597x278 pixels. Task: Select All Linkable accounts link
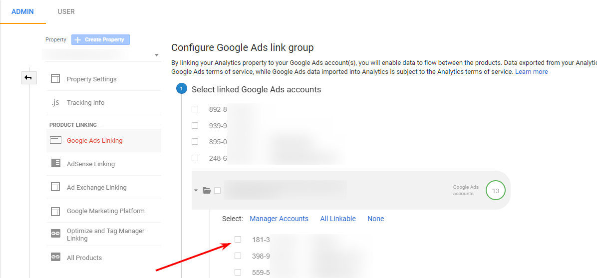338,219
